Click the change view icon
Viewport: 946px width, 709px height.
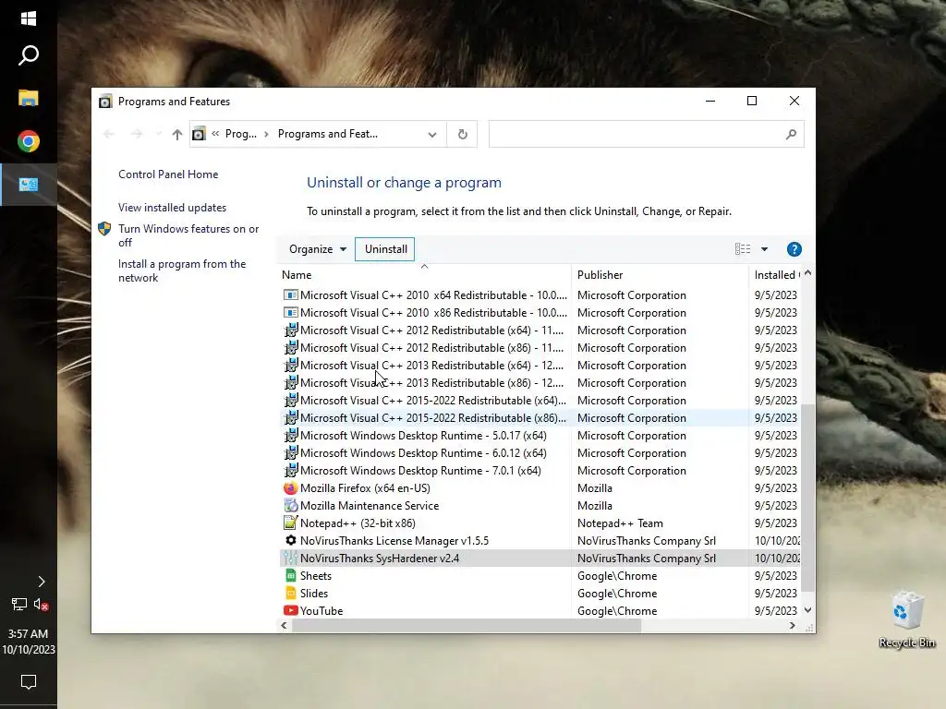point(743,249)
